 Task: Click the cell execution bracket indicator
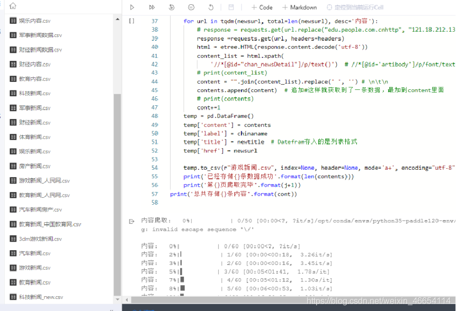pos(132,21)
